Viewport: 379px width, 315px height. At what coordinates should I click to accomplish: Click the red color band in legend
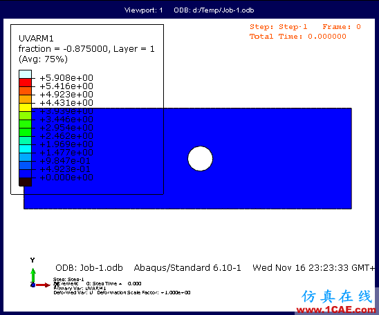[x=25, y=82]
